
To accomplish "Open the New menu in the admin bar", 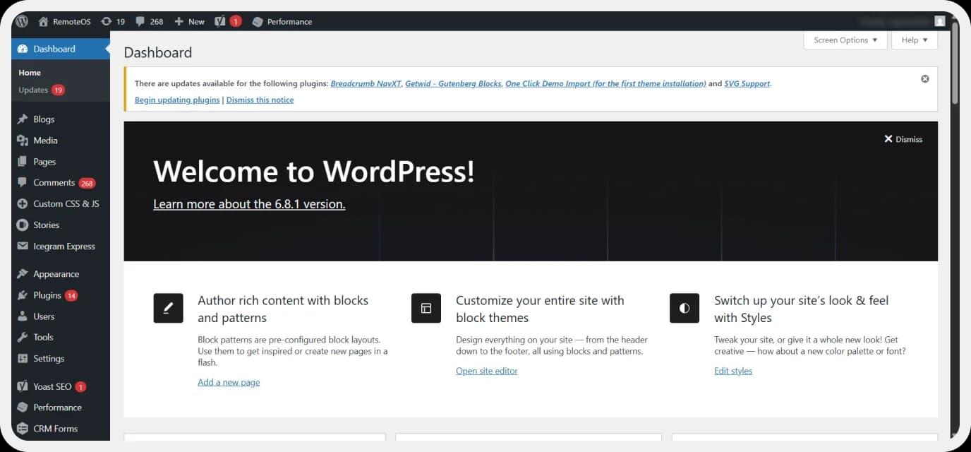I will [189, 21].
